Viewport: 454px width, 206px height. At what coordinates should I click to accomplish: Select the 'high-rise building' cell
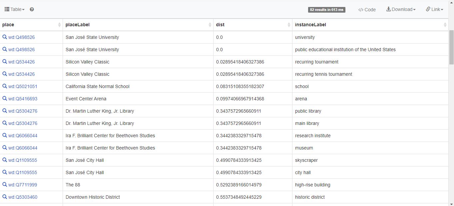370,185
